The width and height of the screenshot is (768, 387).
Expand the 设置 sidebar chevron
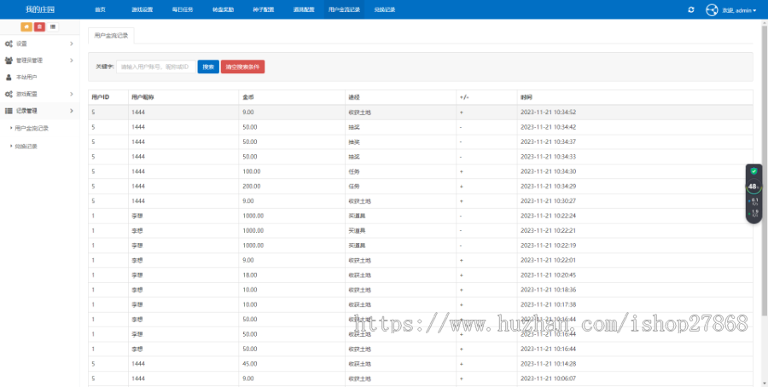tap(72, 44)
